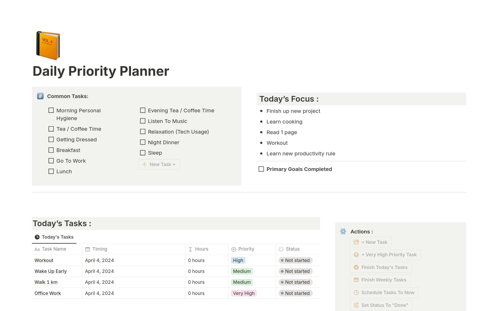Click the Aa icon in Task Name header

[x=37, y=249]
